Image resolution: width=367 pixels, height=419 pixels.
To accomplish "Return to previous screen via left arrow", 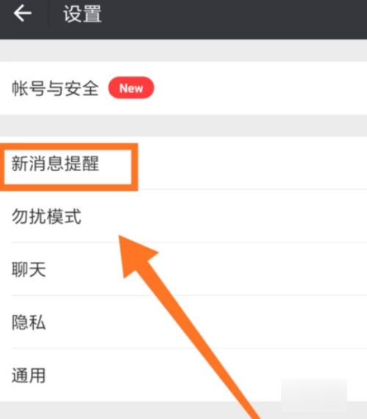I will coord(23,13).
